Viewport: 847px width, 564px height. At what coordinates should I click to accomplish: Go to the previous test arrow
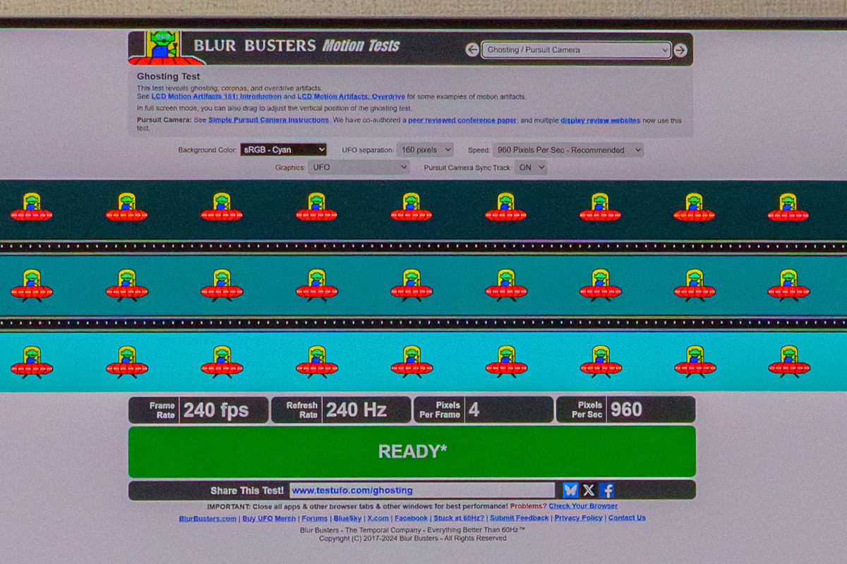(x=472, y=50)
